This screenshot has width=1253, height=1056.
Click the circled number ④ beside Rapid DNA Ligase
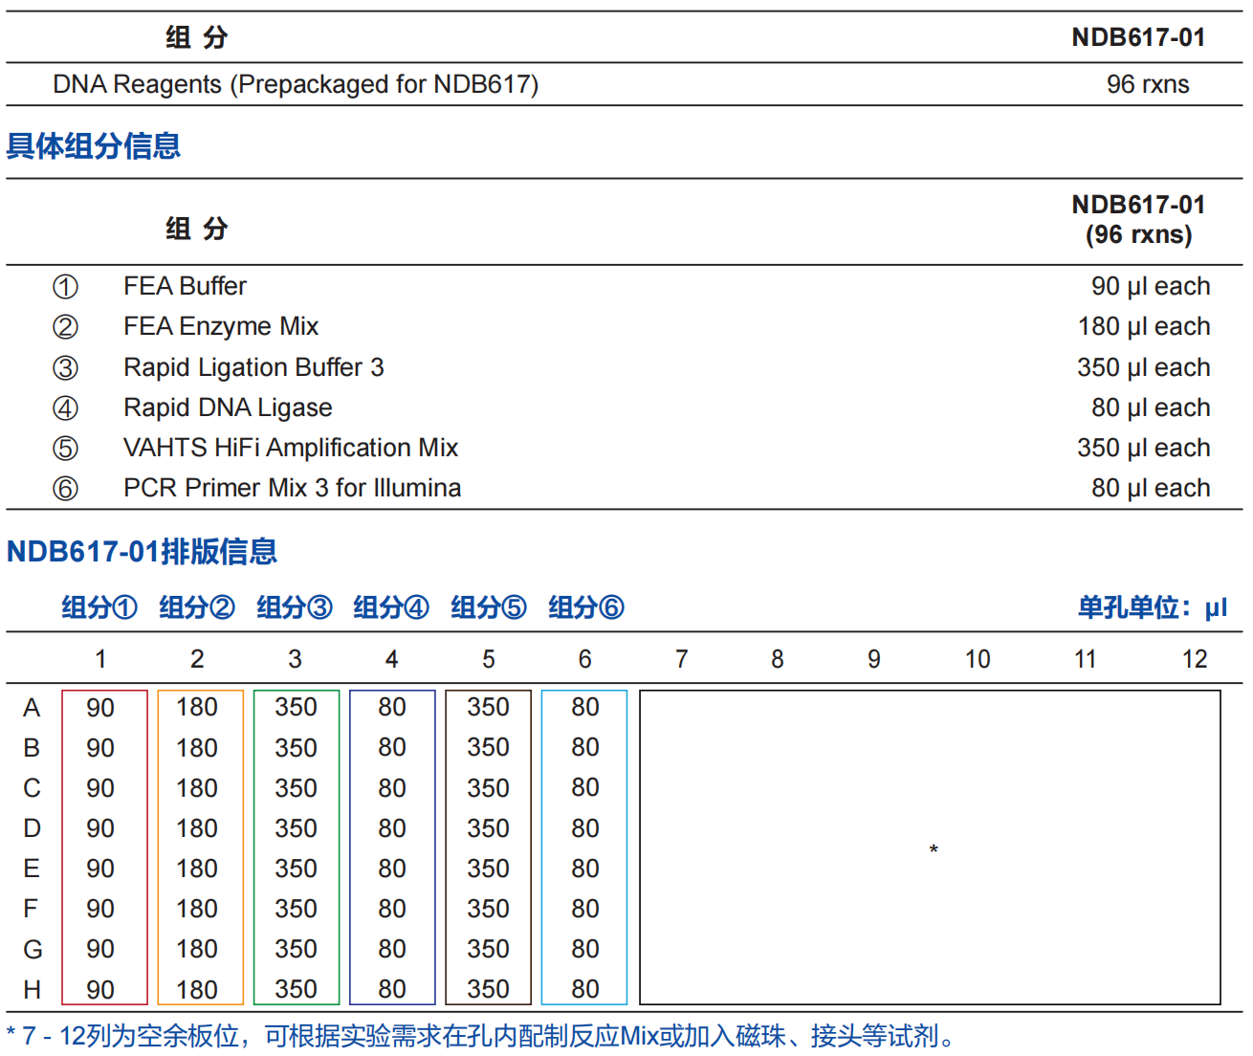click(x=63, y=407)
